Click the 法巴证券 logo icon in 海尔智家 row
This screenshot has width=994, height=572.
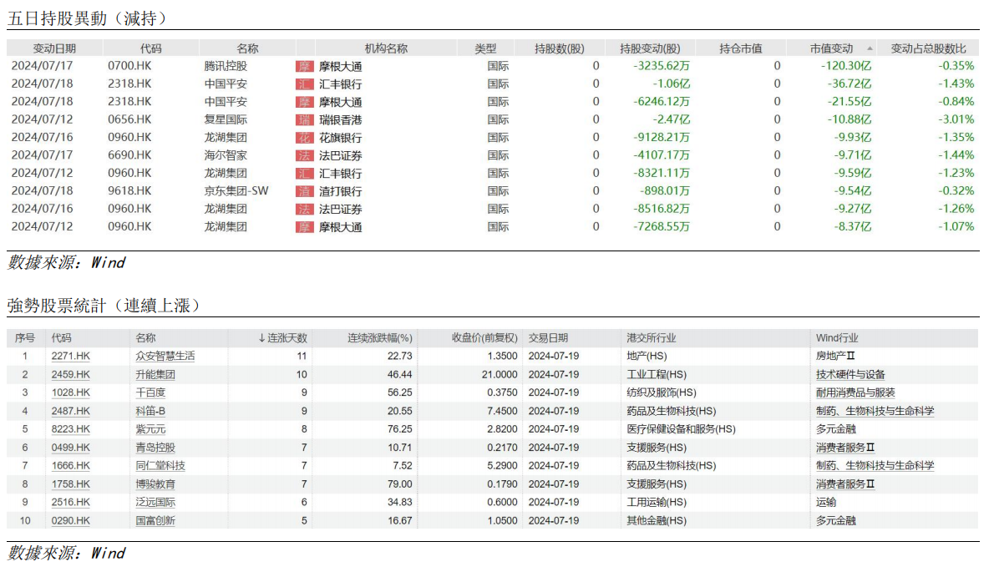point(305,155)
